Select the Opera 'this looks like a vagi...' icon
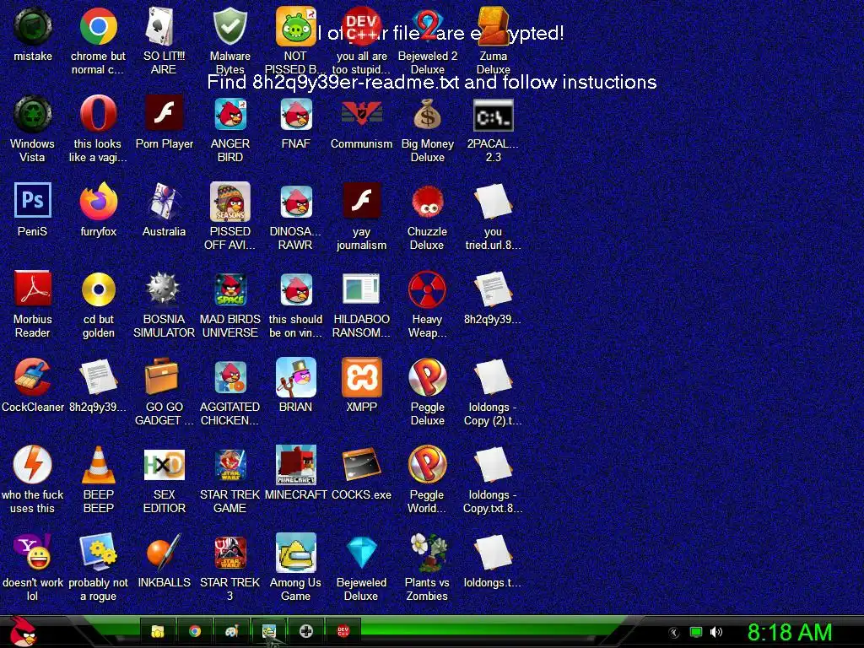 pyautogui.click(x=98, y=114)
